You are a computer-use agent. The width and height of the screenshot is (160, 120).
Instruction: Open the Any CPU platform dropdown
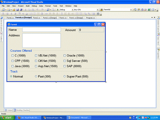[97, 10]
